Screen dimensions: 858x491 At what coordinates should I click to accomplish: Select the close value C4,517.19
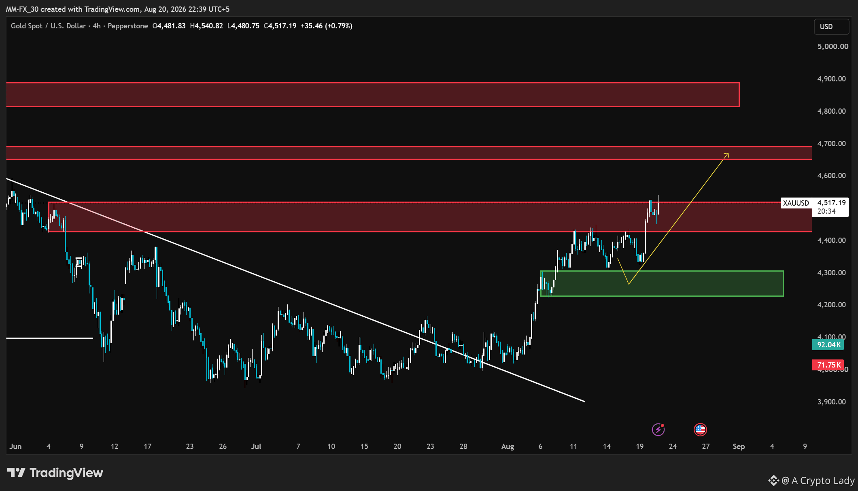tap(280, 26)
